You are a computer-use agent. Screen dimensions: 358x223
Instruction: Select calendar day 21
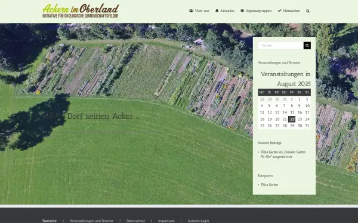[285, 119]
